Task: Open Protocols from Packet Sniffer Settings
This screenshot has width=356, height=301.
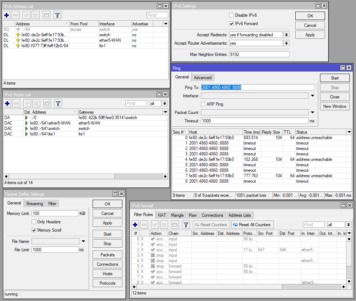Action: [107, 283]
